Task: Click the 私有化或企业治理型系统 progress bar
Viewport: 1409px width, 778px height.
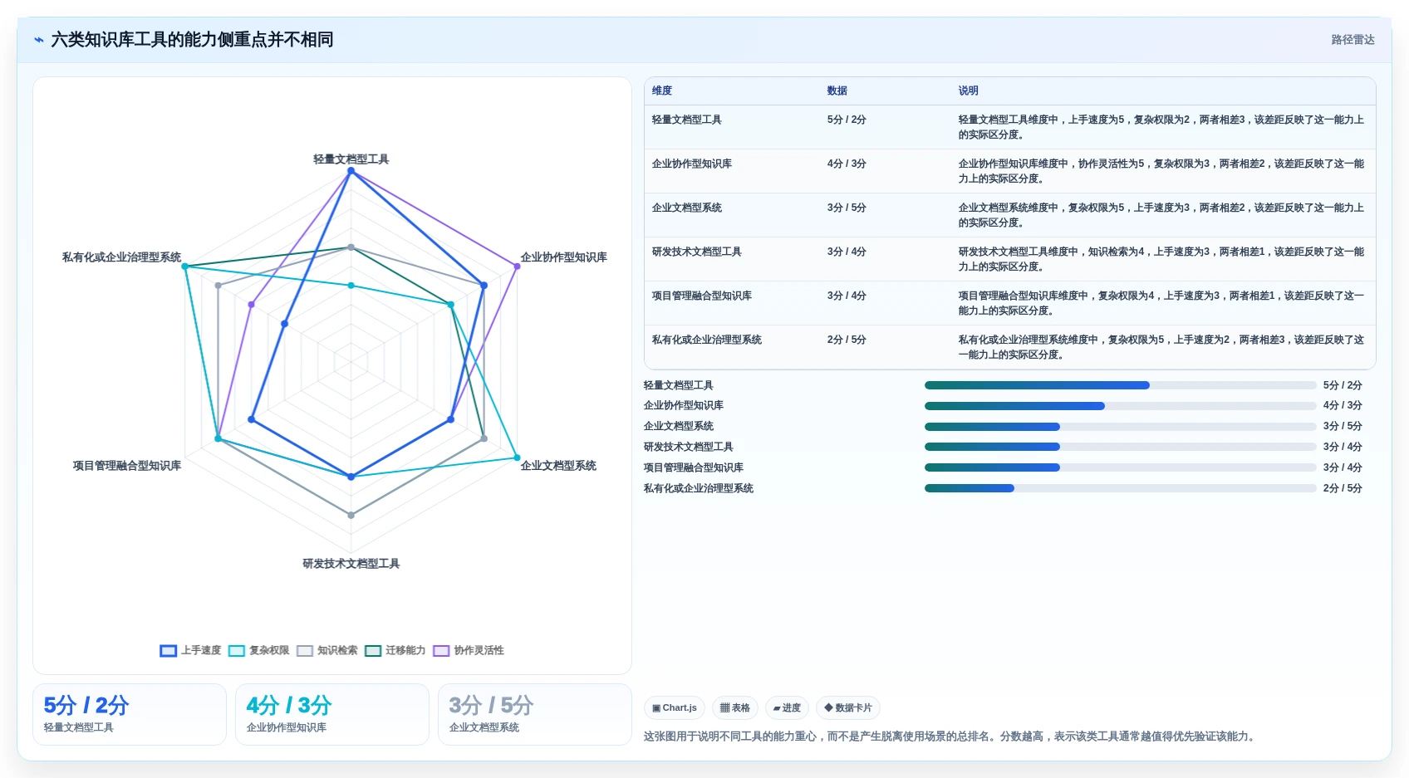Action: click(x=1120, y=488)
